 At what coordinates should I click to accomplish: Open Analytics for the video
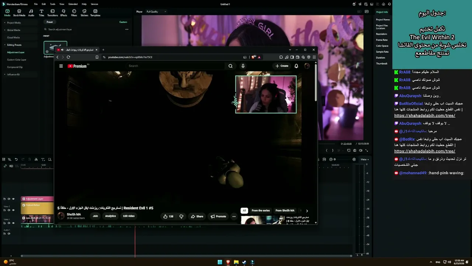[x=110, y=216]
